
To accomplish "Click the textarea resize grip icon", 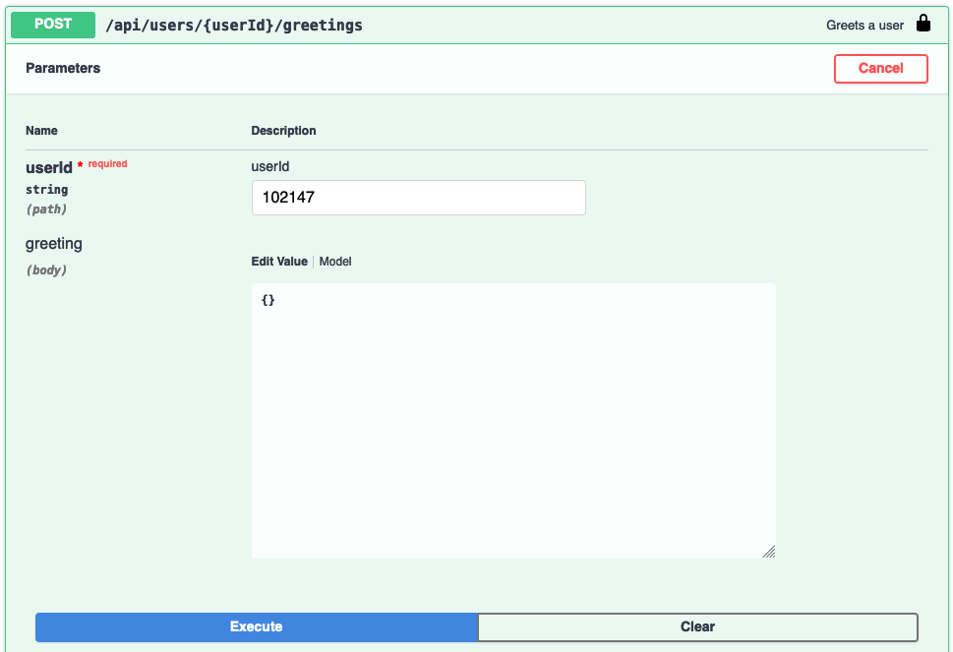I will (769, 552).
